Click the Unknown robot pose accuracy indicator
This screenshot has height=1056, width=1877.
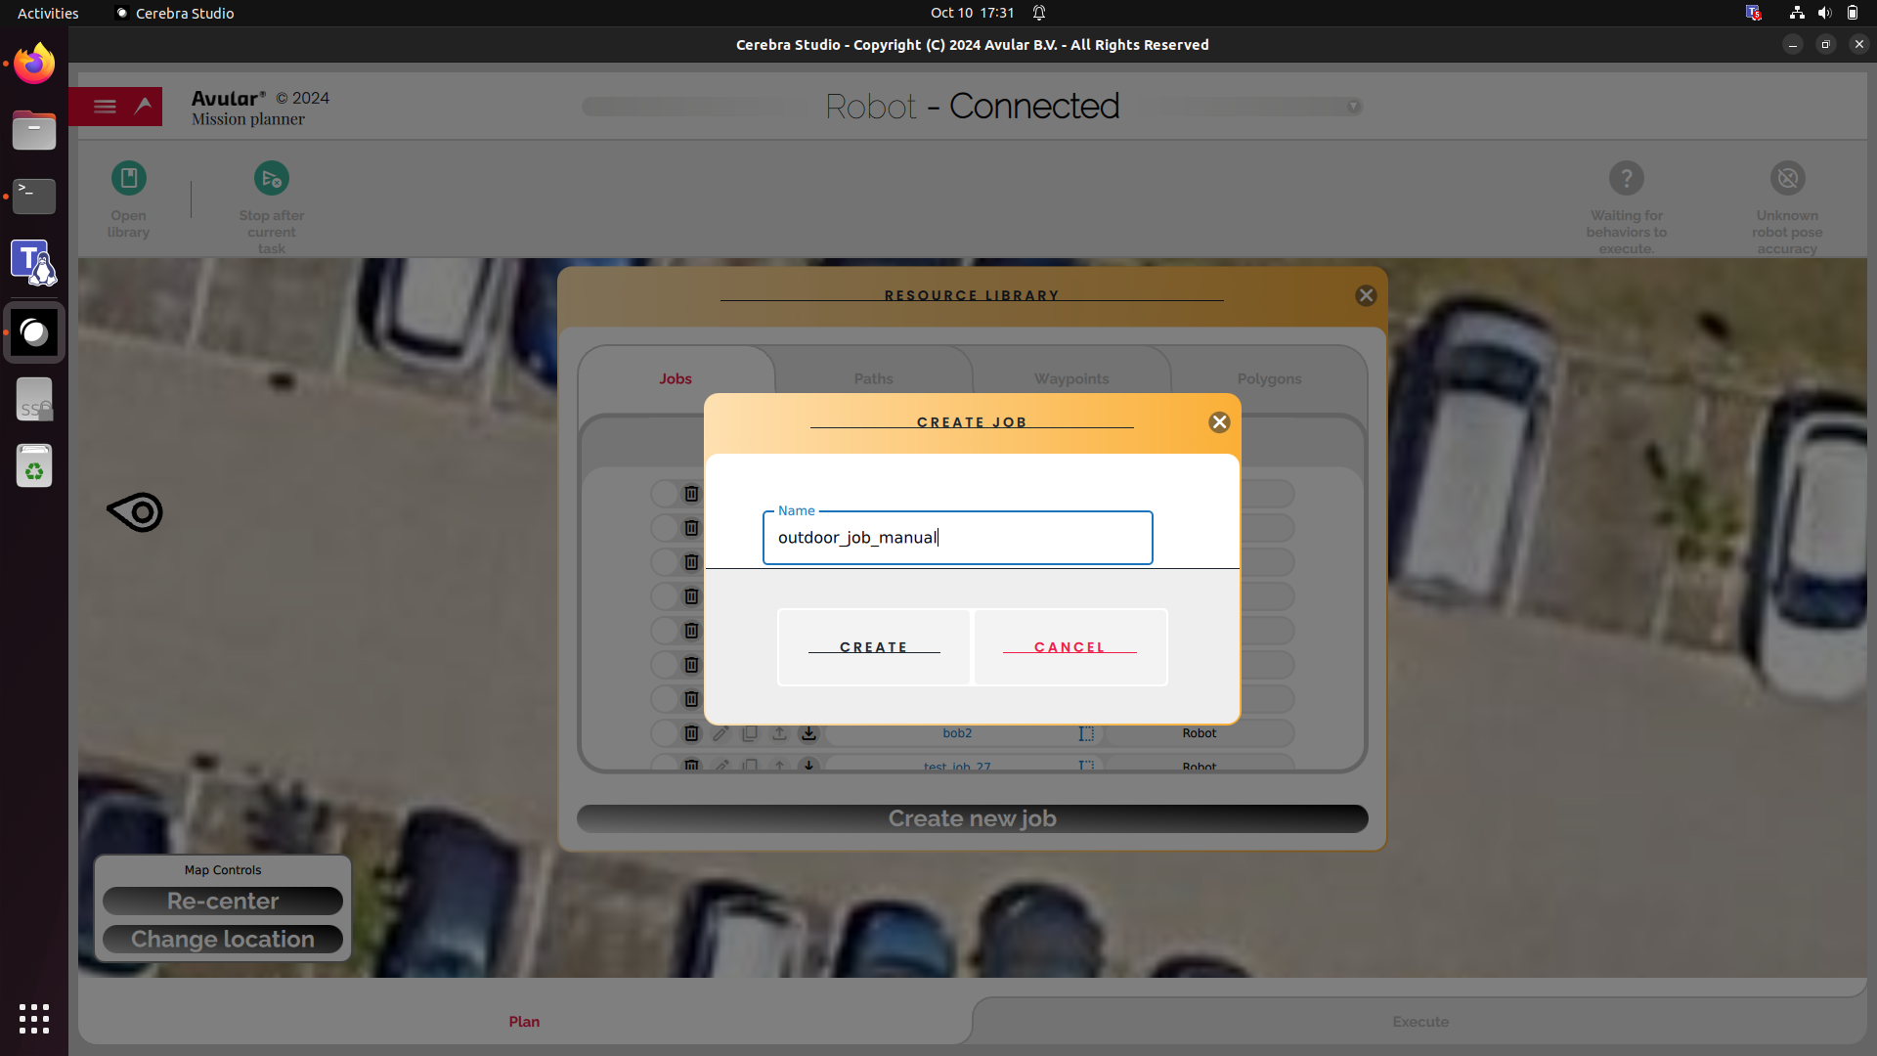coord(1787,179)
